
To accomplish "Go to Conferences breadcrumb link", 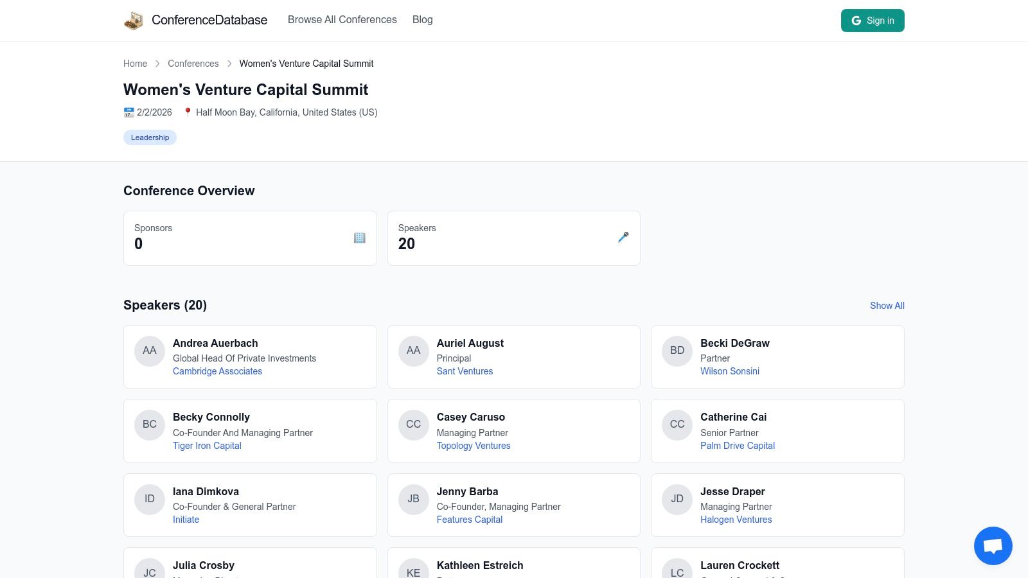I will [193, 64].
